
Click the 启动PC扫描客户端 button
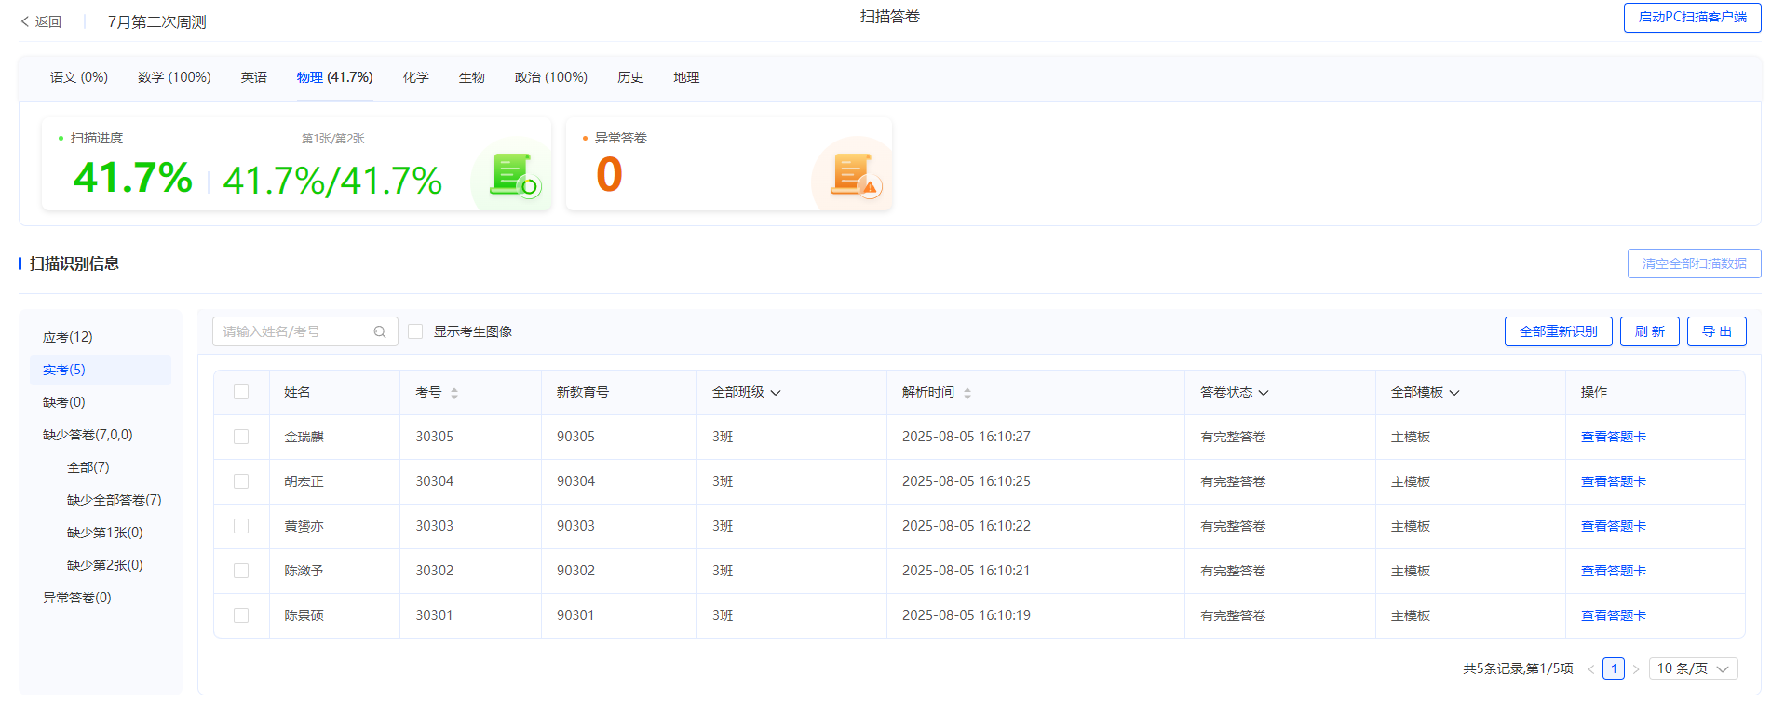[1692, 17]
